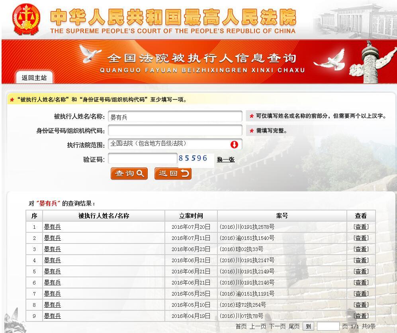
Task: Select date cell 2016年05月25日
Action: 191,294
